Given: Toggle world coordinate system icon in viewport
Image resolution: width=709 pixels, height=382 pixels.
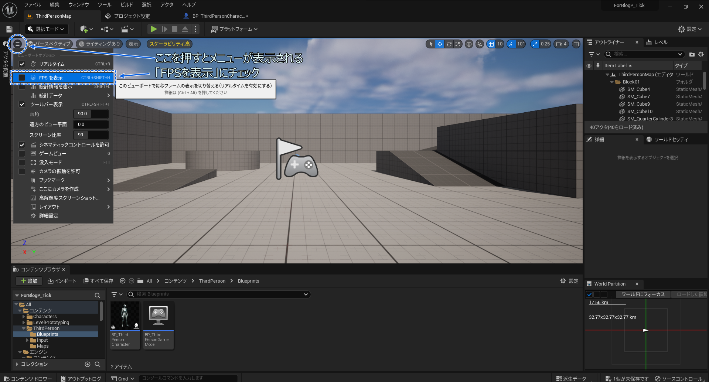Looking at the screenshot, I should 469,44.
